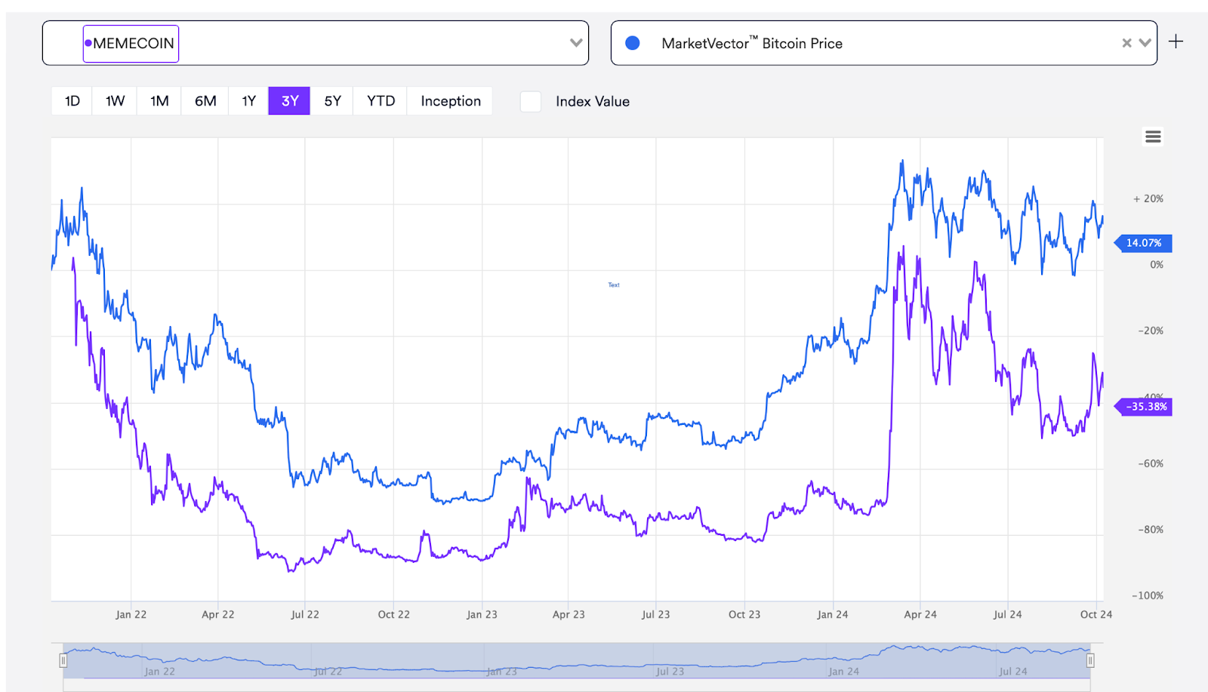Click the Jul 23 axis label
Screen dimensions: 1208x692
[656, 614]
